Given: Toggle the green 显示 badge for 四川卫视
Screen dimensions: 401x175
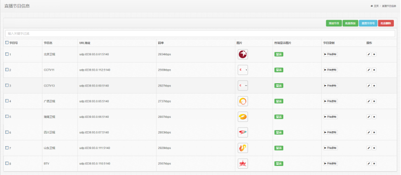Looking at the screenshot, I should coord(279,132).
